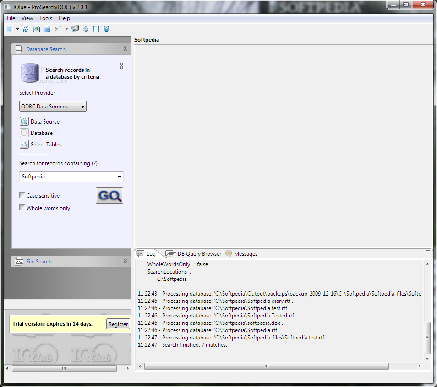437x387 pixels.
Task: Click the File Search doc icon
Action: click(19, 262)
